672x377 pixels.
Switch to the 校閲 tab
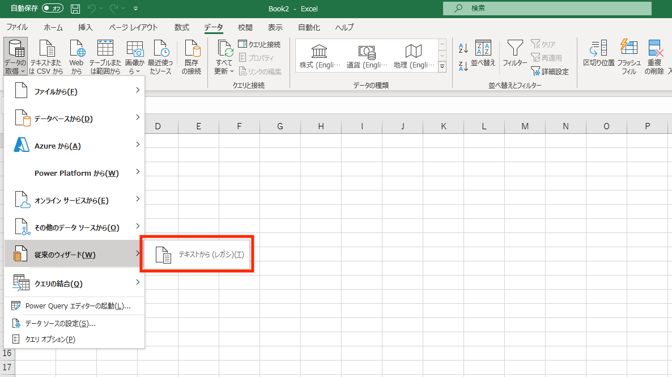(245, 27)
